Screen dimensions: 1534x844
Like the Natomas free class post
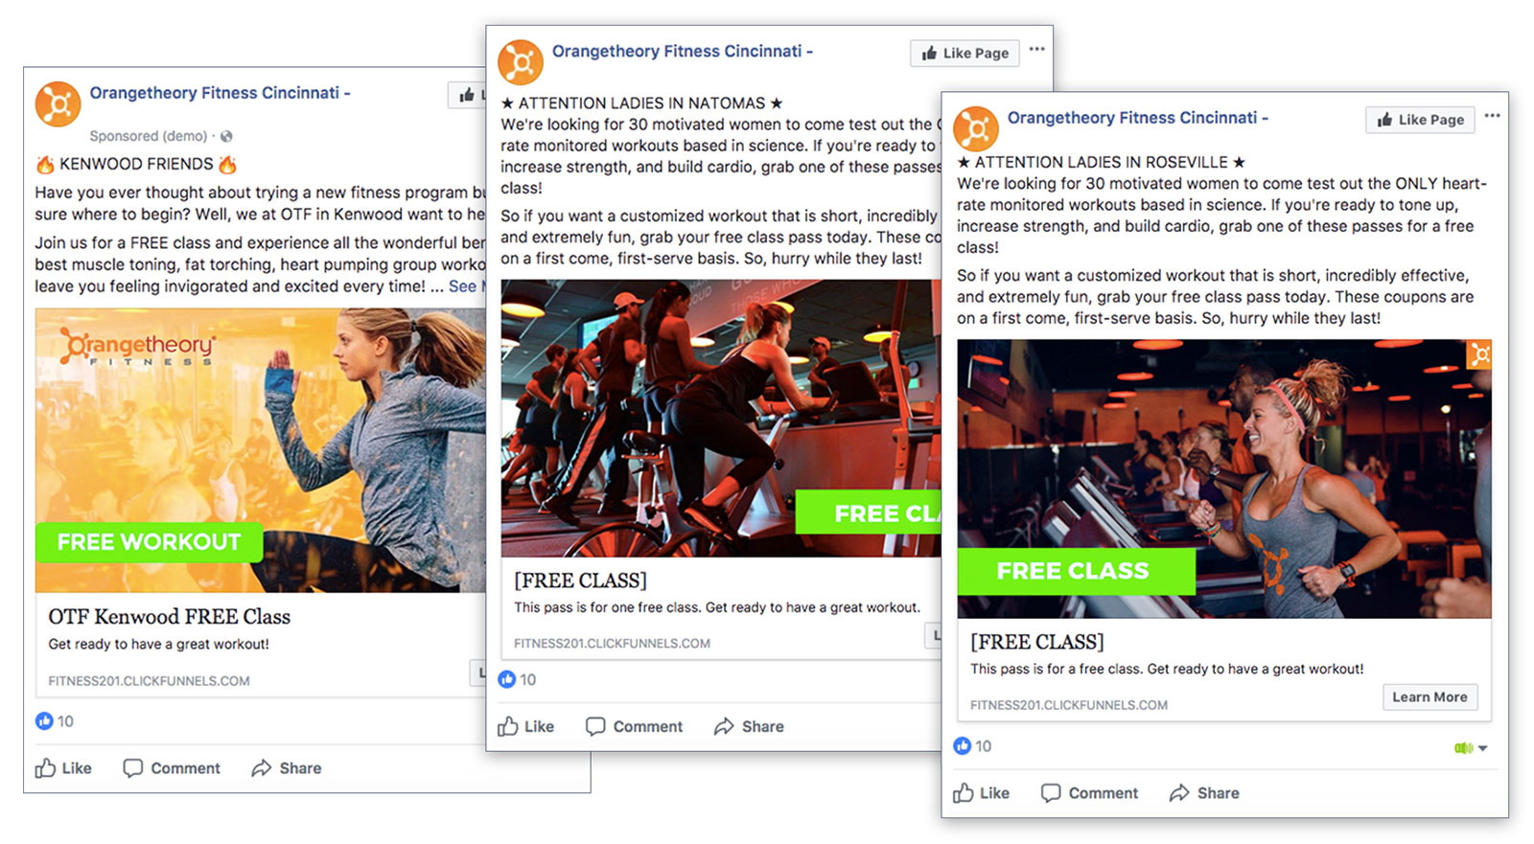tap(525, 727)
